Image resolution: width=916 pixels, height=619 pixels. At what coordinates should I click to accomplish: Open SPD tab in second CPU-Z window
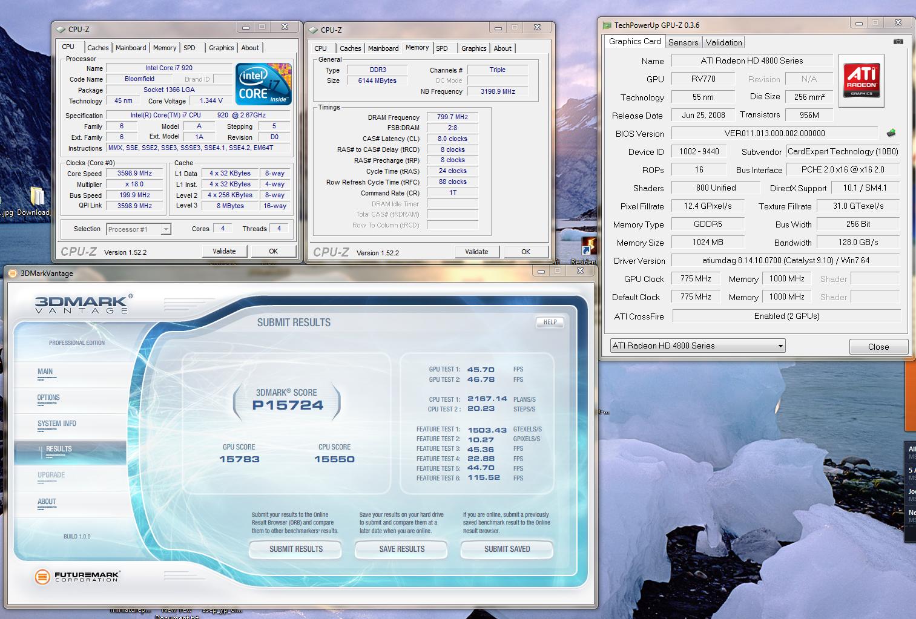tap(443, 48)
